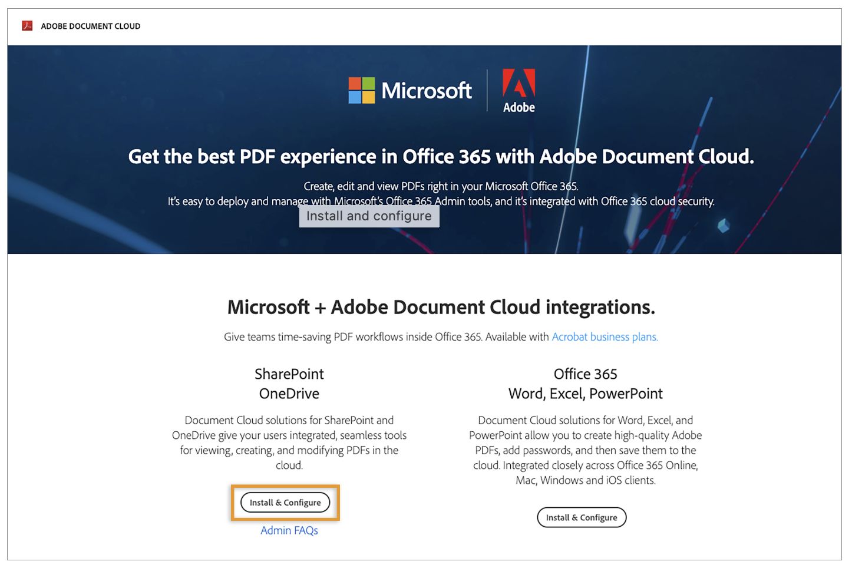Image resolution: width=852 pixels, height=568 pixels.
Task: Click the Adobe wordmark below the logo
Action: [519, 107]
